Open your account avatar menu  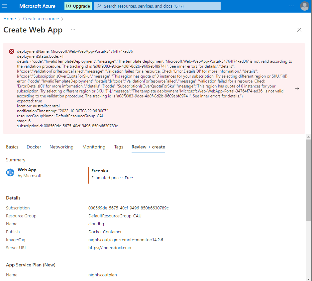pyautogui.click(x=304, y=6)
